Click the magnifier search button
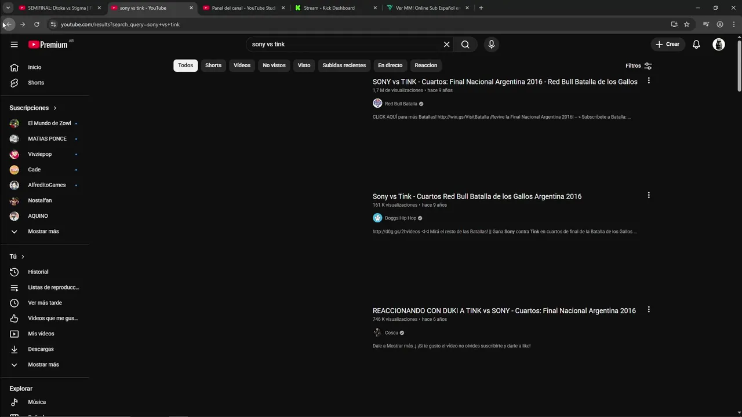Image resolution: width=742 pixels, height=417 pixels. [465, 45]
